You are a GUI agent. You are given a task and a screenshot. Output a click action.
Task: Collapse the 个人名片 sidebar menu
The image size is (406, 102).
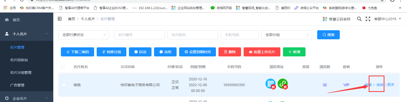tap(46, 34)
